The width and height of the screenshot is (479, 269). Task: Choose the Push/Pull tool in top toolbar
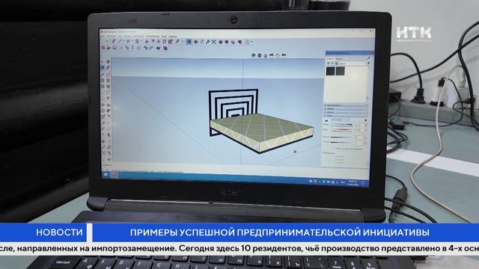(x=147, y=42)
